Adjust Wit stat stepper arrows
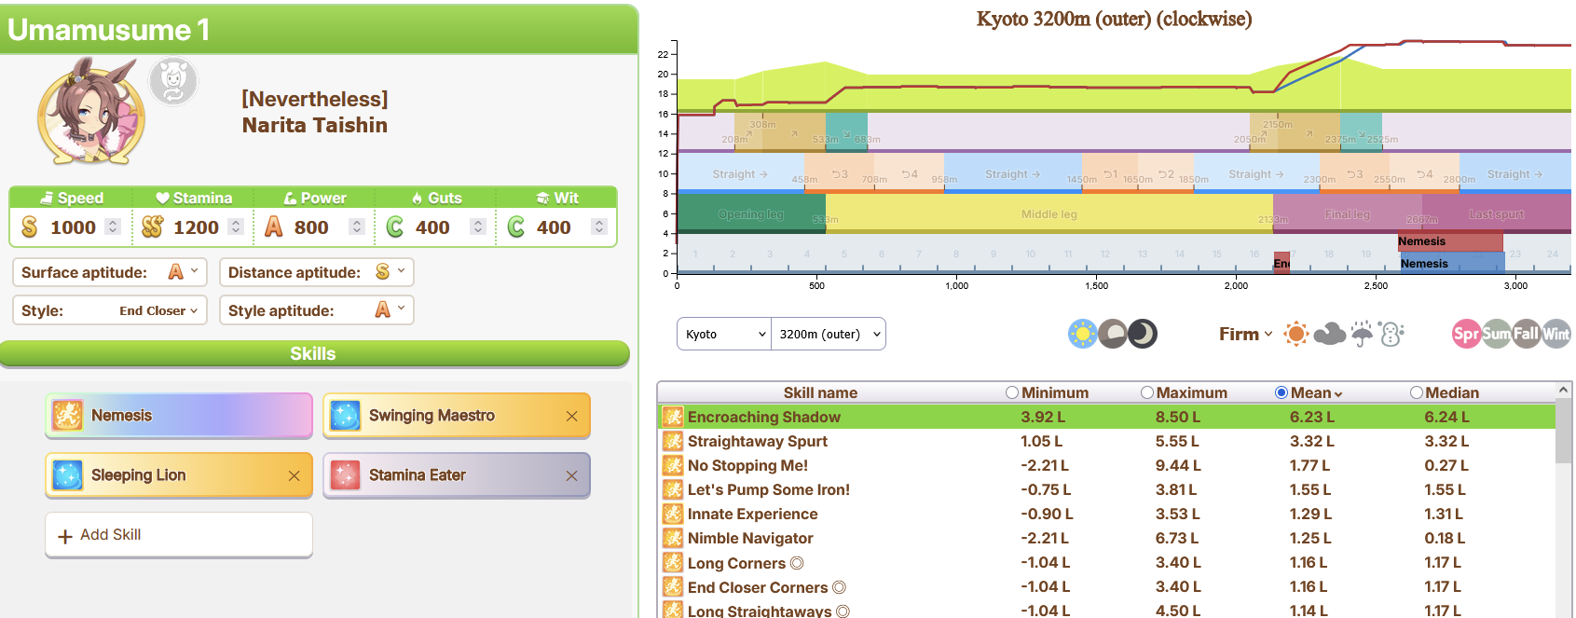This screenshot has width=1576, height=618. tap(599, 227)
